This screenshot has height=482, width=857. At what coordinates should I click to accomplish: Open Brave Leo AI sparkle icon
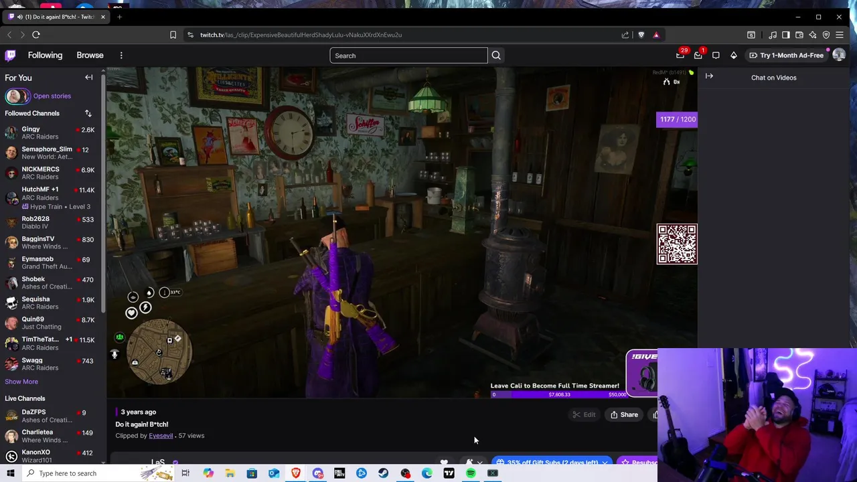813,35
